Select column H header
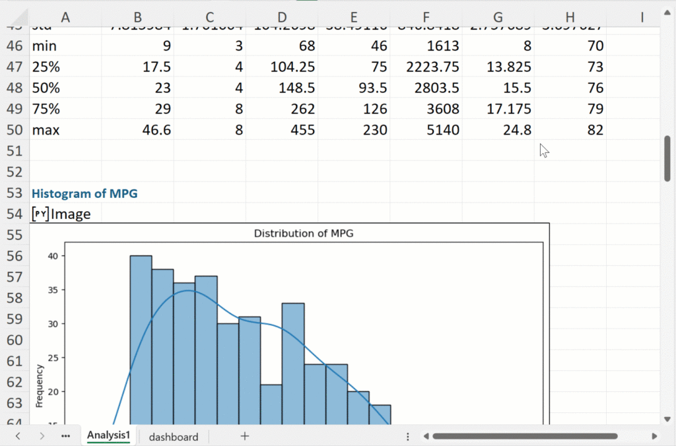Screen dimensions: 676x446 pos(570,18)
